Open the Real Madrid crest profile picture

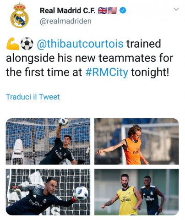click(x=19, y=15)
